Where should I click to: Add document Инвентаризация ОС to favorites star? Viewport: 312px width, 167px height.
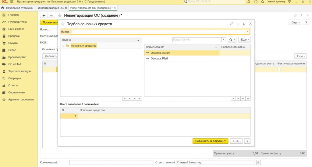(59, 16)
